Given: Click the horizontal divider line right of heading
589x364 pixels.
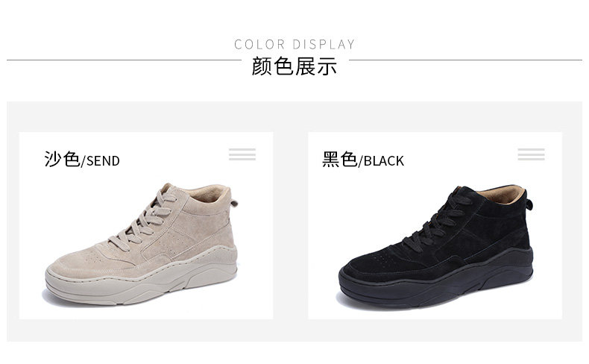Looking at the screenshot, I should coord(465,60).
